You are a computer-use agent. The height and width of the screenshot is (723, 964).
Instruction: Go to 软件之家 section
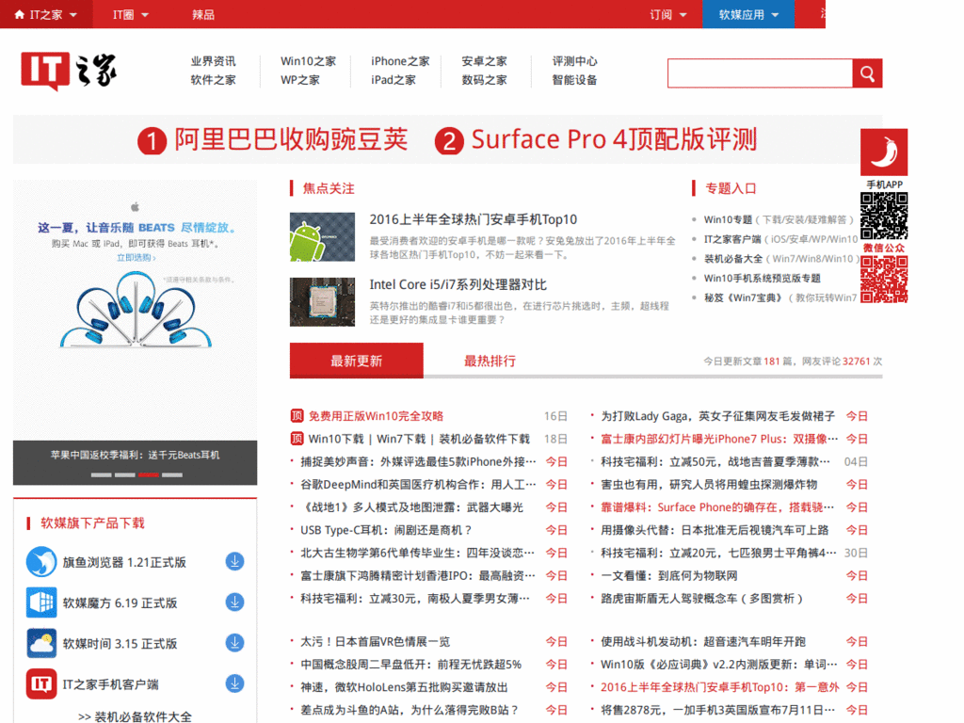pos(213,80)
